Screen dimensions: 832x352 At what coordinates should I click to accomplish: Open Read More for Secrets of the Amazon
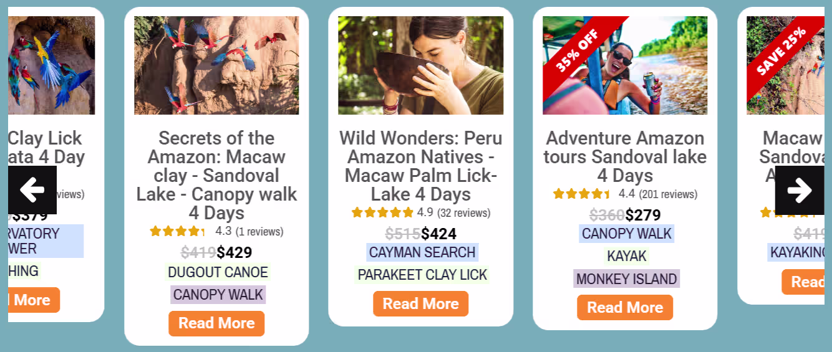(216, 323)
